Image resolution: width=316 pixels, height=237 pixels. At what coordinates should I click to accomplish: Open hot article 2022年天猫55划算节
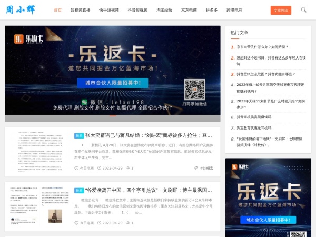tap(271, 104)
